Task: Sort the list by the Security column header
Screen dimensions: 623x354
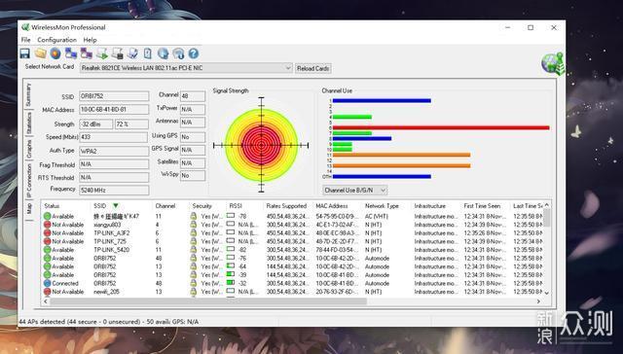Action: 202,206
